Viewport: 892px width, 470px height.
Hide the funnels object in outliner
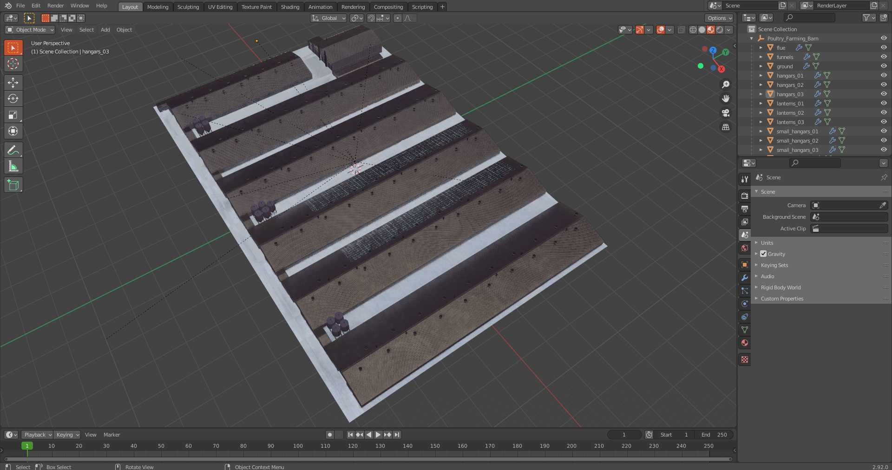(884, 57)
